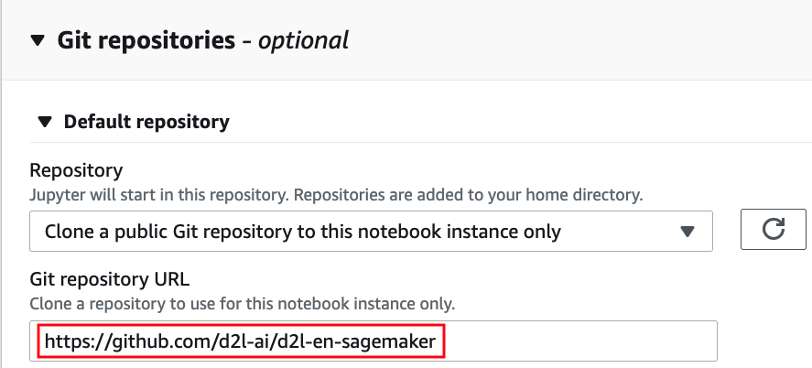Open the Repository dropdown arrow

click(687, 232)
